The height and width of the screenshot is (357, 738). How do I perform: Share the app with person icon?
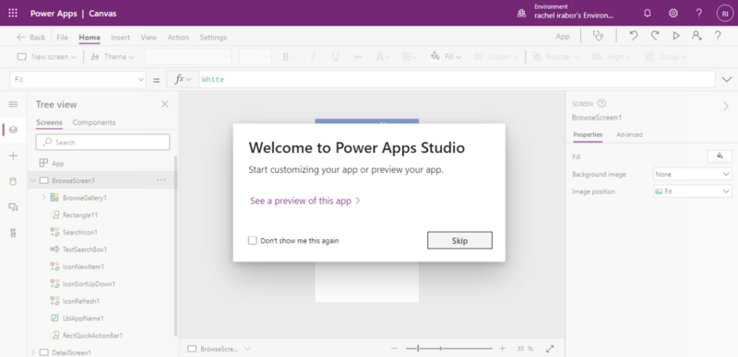[x=696, y=36]
